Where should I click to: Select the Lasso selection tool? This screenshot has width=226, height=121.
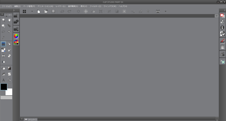point(3,32)
